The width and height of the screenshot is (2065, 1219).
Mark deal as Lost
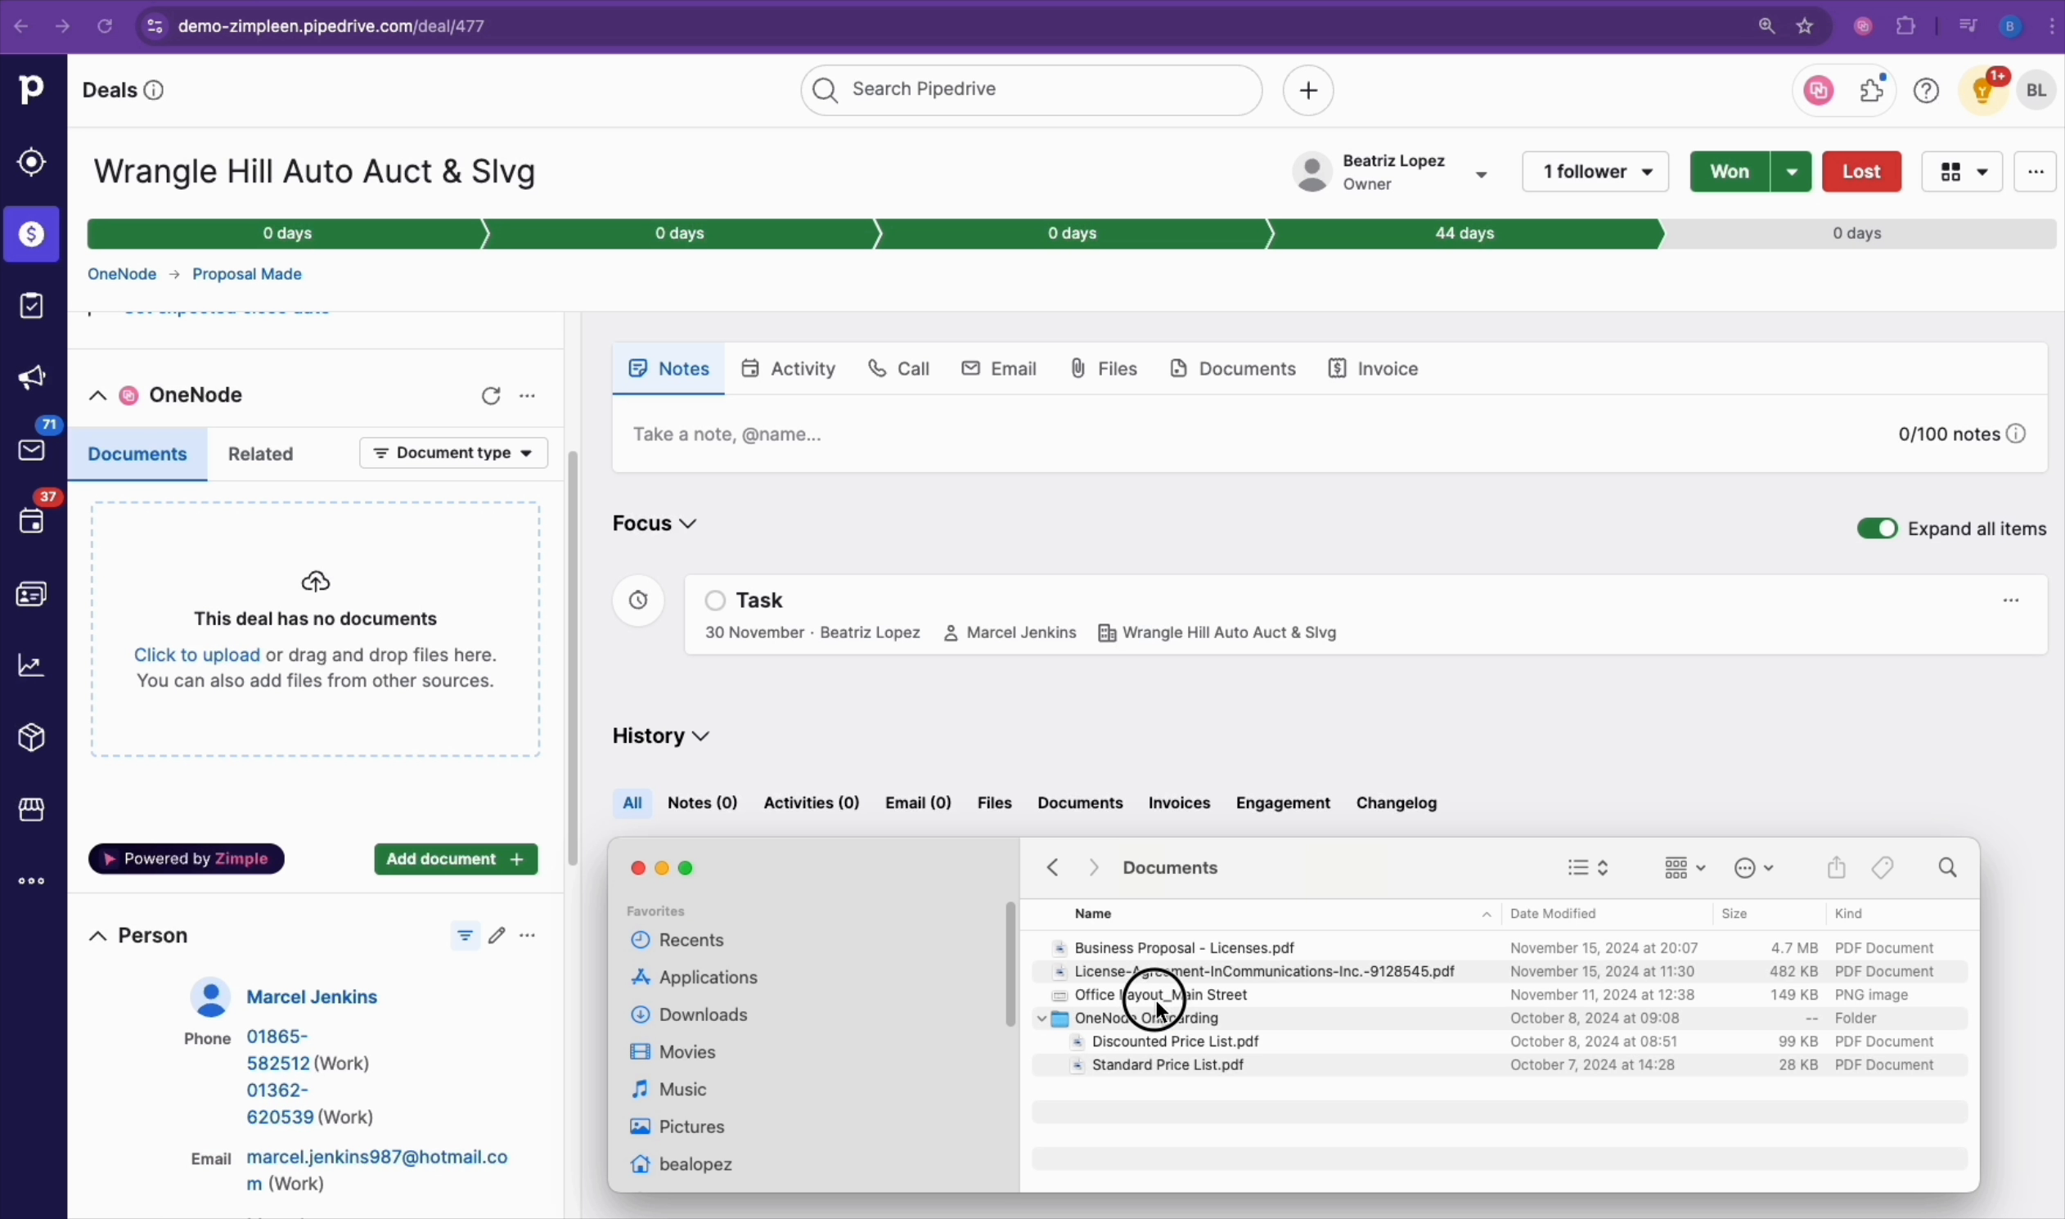[x=1861, y=172]
